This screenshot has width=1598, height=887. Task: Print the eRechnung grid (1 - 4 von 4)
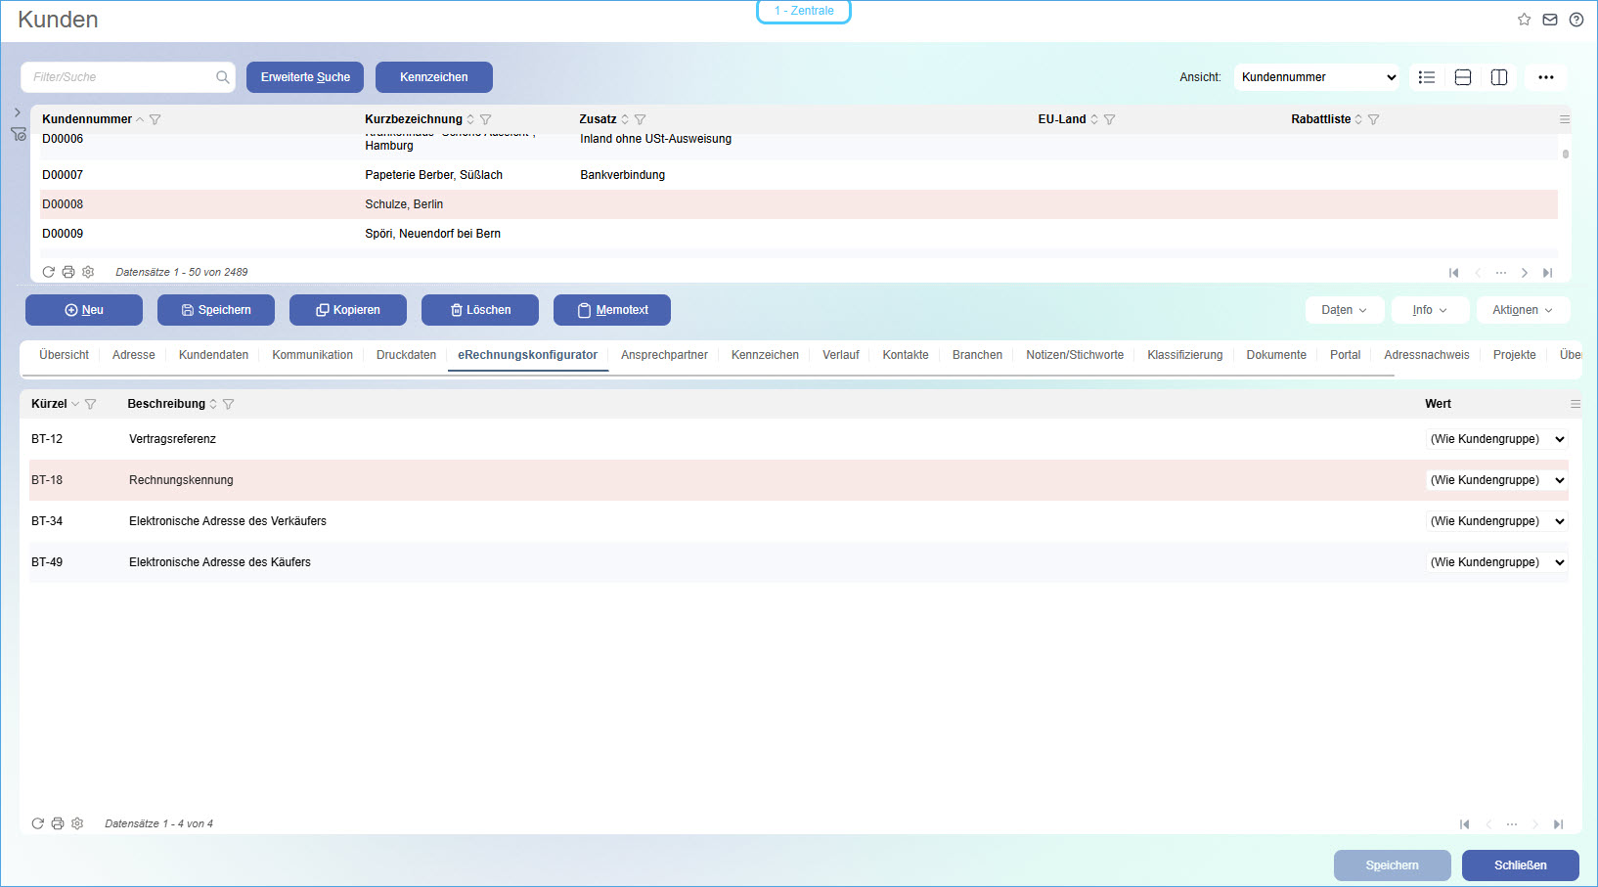[58, 823]
